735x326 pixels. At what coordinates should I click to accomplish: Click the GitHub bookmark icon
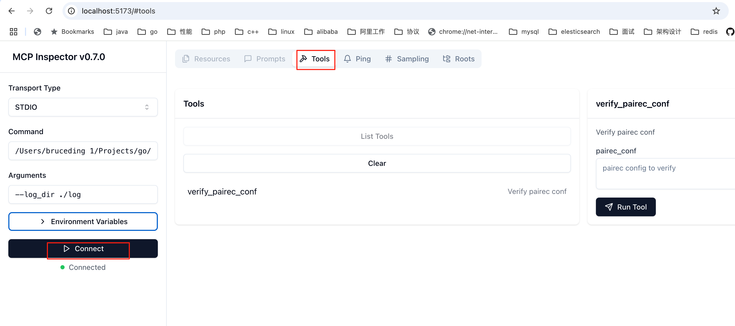click(730, 32)
